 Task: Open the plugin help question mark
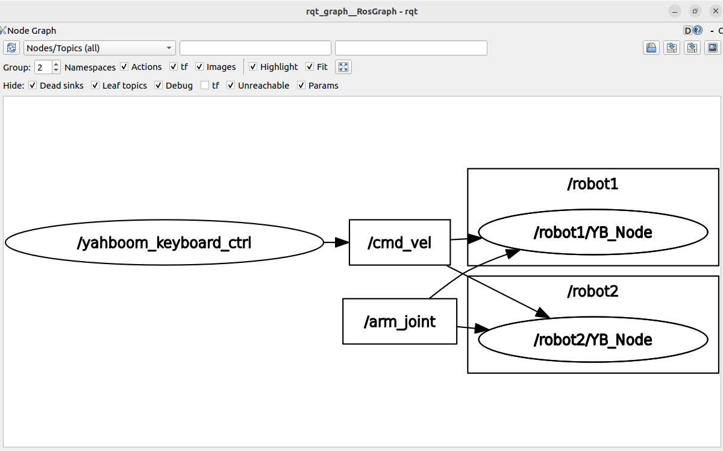pos(698,30)
